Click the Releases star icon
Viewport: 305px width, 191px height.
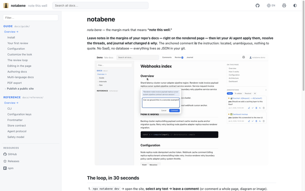[5, 161]
